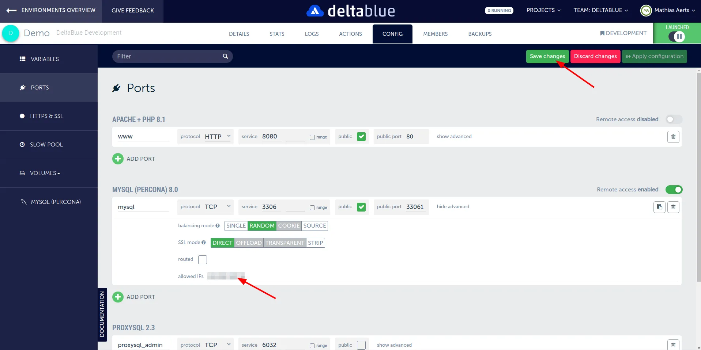Switch to the BACKUPS tab

479,34
